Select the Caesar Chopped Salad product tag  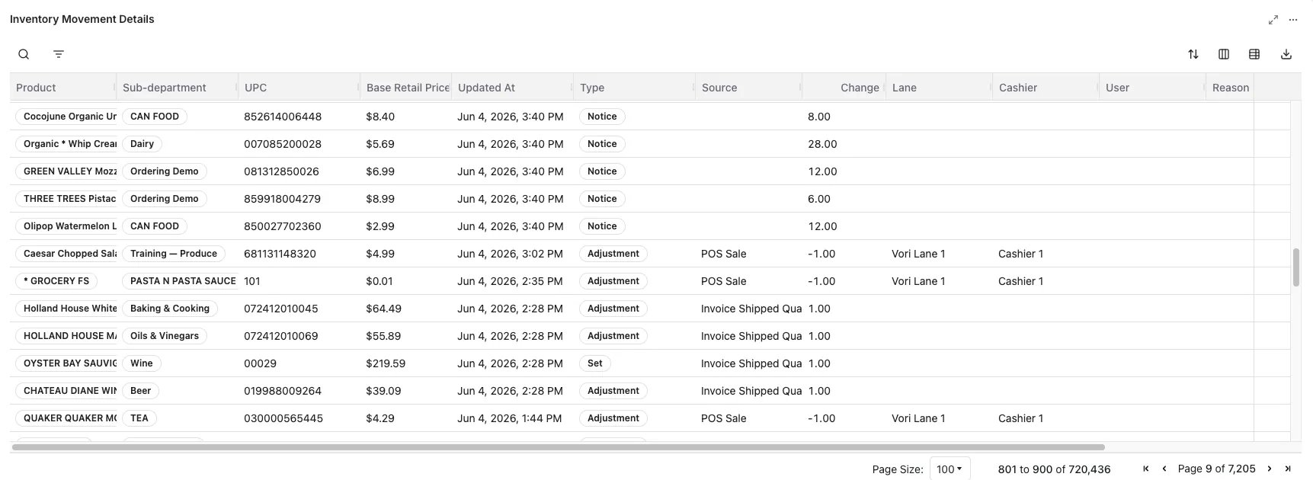(x=67, y=254)
